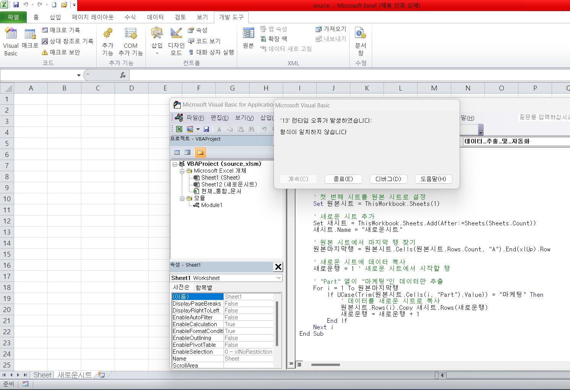Open the COM 추가 기능 button
The height and width of the screenshot is (390, 570).
coord(131,41)
